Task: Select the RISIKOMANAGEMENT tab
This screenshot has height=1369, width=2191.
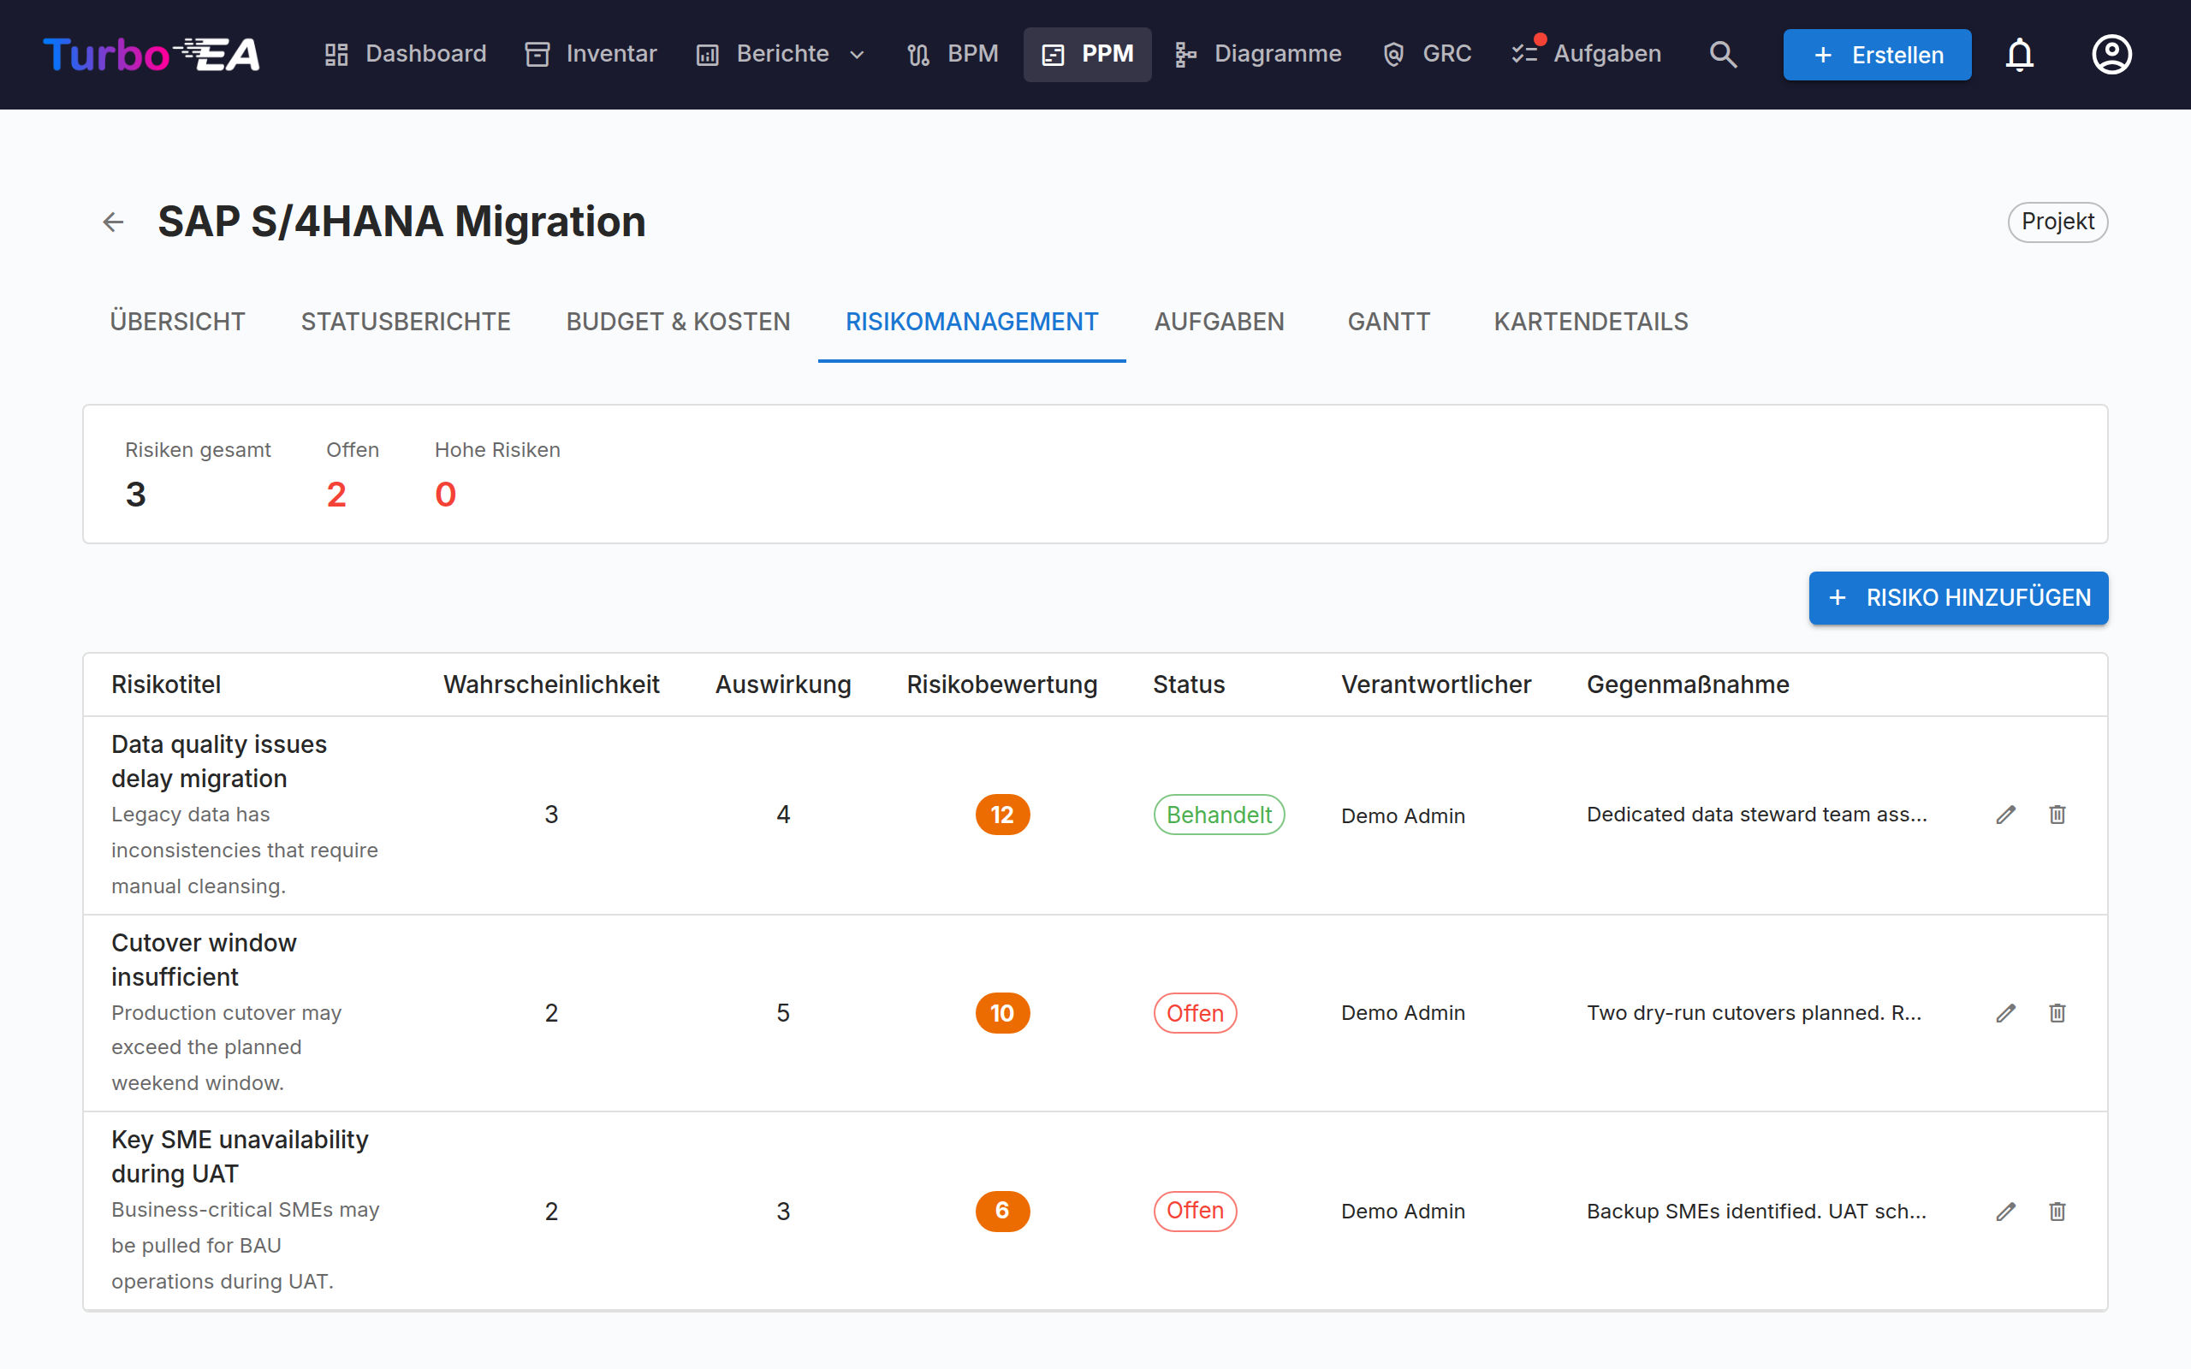Action: [971, 322]
